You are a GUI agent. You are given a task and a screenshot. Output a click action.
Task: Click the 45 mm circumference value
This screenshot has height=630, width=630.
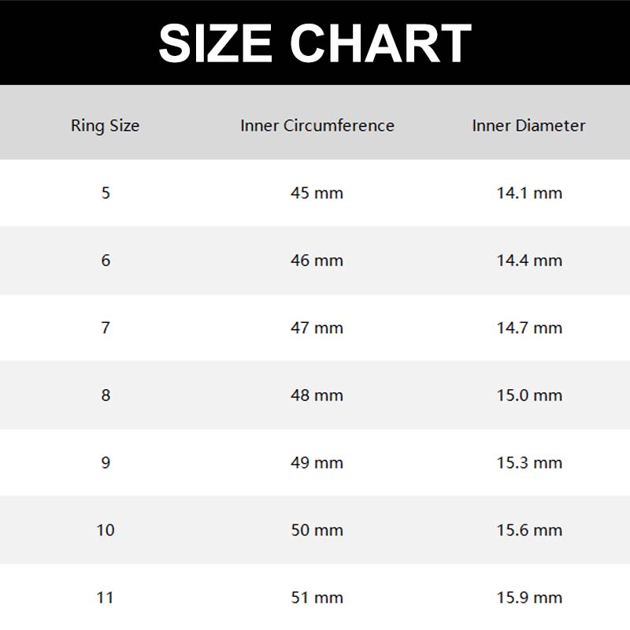point(317,193)
